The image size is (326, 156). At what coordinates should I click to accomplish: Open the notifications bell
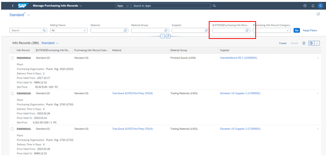tap(313, 6)
